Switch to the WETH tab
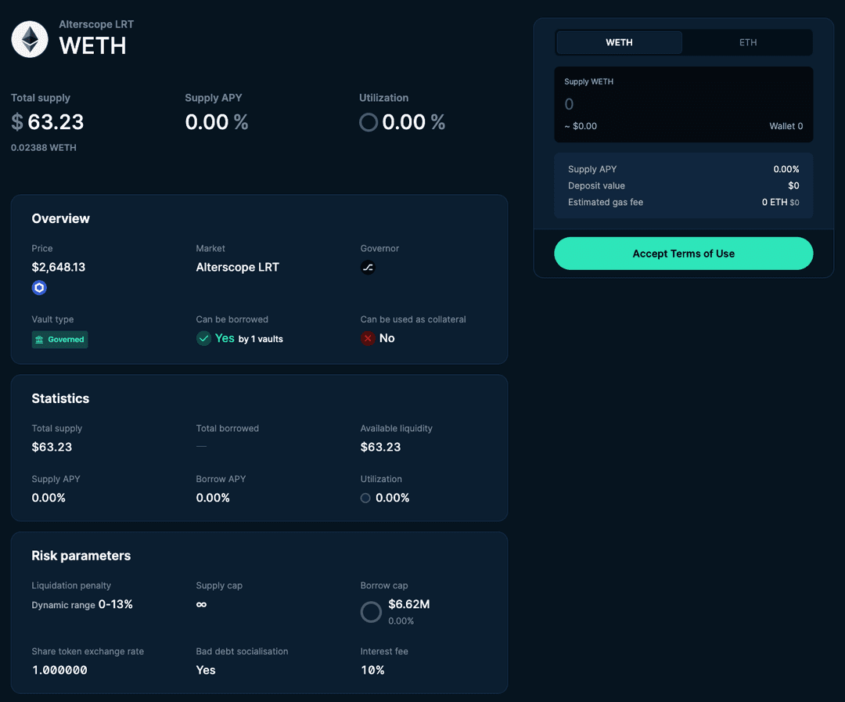The image size is (845, 702). tap(619, 42)
